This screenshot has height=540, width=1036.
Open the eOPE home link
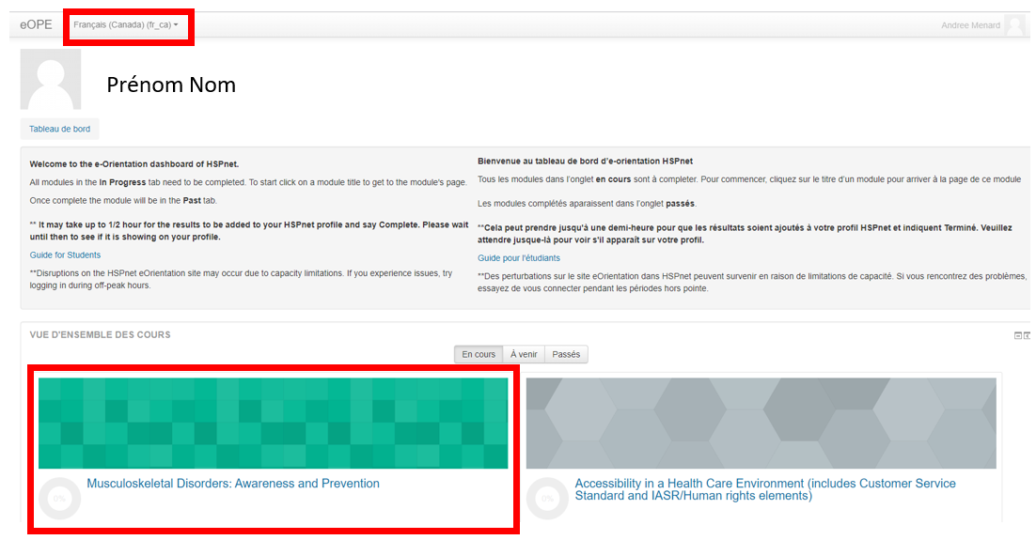pos(36,24)
